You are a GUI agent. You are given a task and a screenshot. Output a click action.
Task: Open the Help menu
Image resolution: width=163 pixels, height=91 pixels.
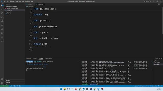(32, 1)
